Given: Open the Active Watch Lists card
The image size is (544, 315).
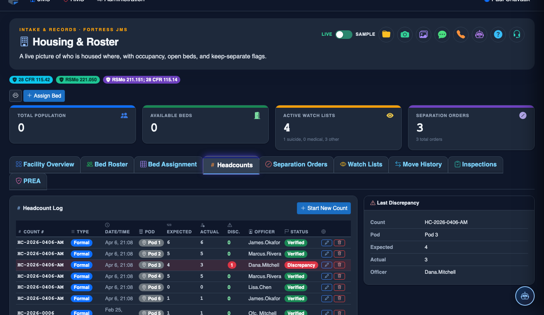Looking at the screenshot, I should coord(338,127).
